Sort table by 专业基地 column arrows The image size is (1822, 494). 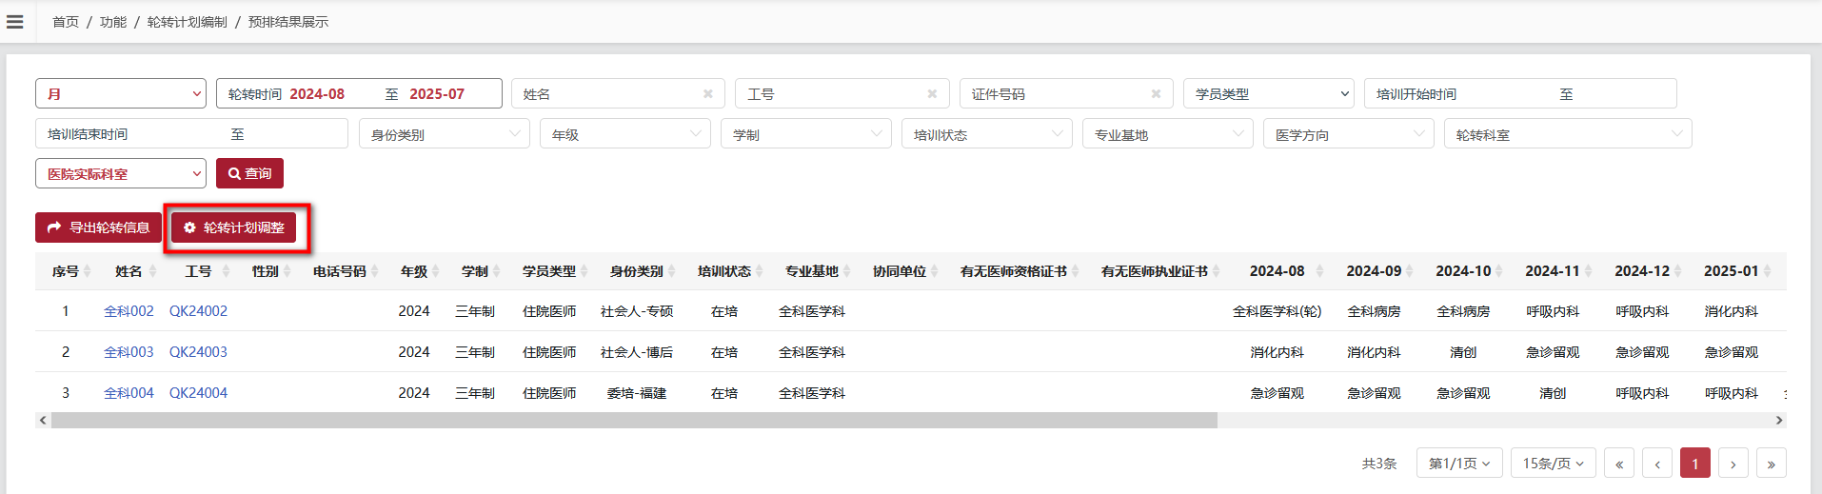pos(847,271)
